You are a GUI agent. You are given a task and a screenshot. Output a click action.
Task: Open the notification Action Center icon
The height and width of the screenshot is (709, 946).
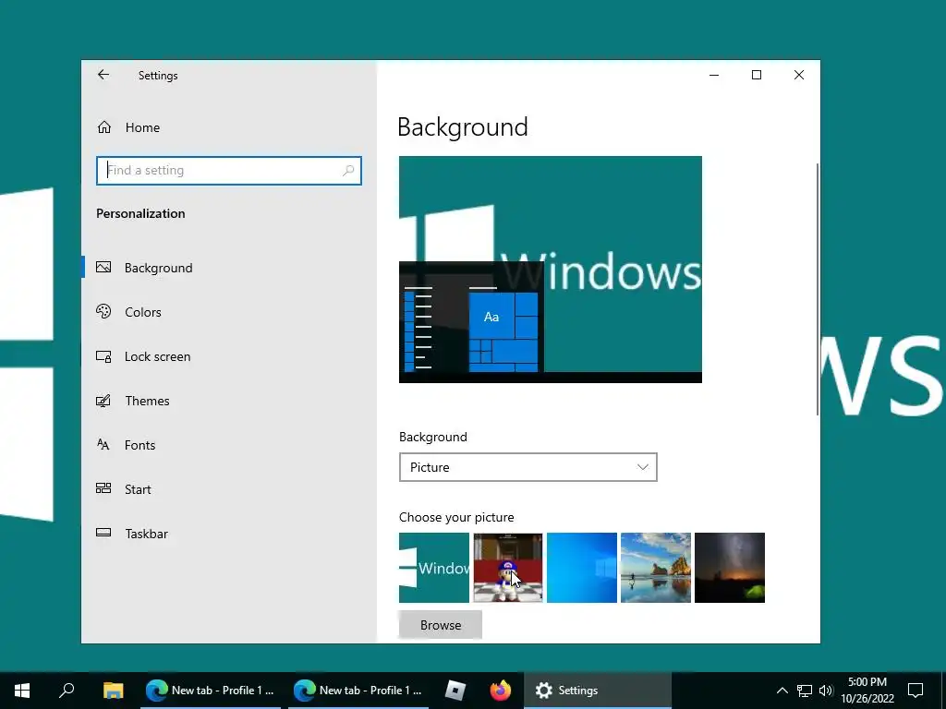pyautogui.click(x=916, y=691)
